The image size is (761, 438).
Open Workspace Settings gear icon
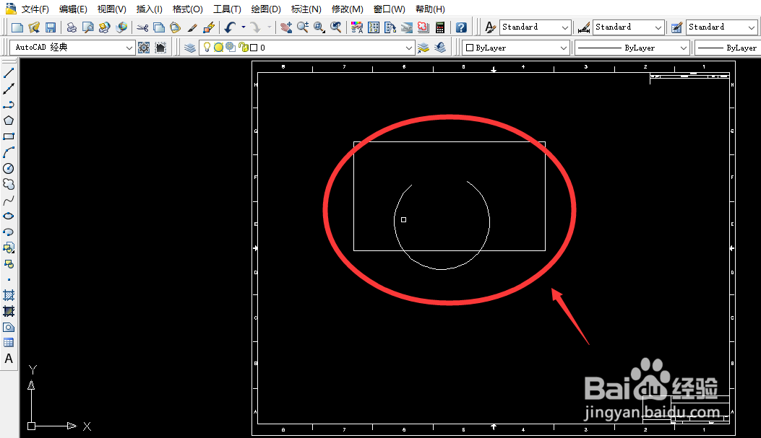(x=144, y=48)
